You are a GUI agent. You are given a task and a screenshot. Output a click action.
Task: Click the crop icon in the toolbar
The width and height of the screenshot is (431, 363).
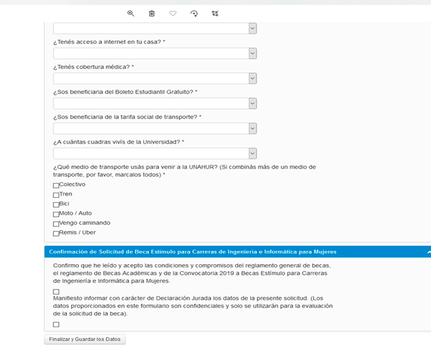(x=215, y=13)
